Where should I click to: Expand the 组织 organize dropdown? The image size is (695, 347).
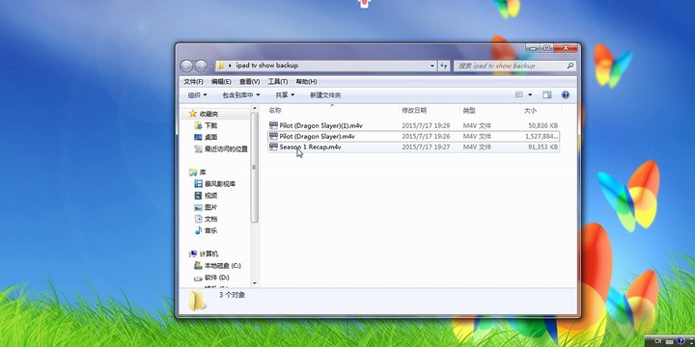tap(197, 95)
